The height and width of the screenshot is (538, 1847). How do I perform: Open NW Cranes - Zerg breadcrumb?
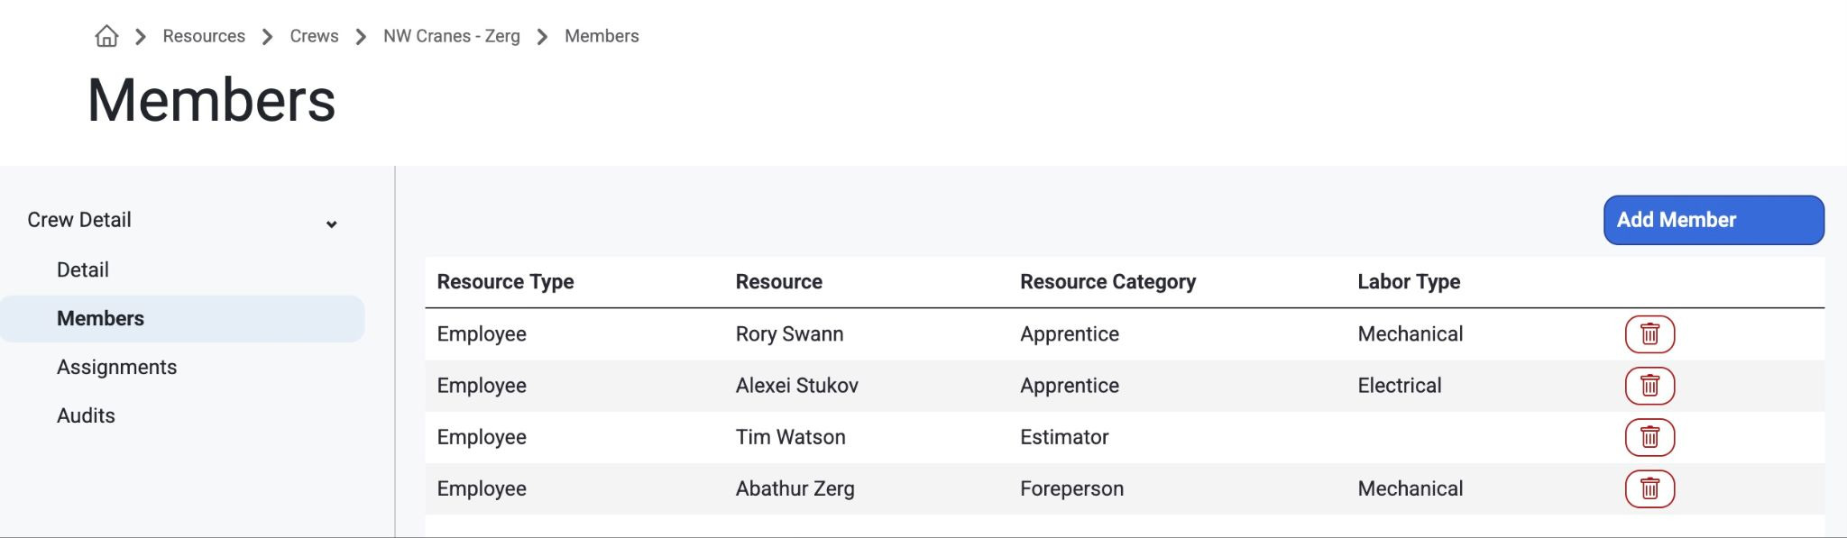pyautogui.click(x=452, y=36)
